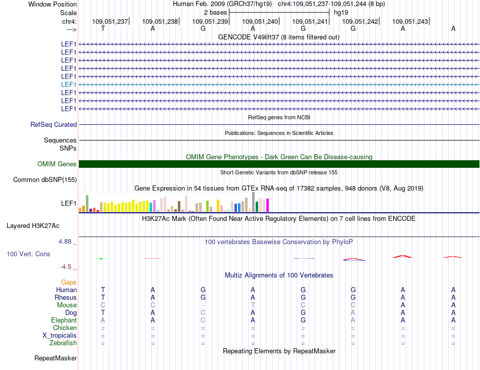Screen dimensions: 480x370
Task: Click the Common dbSNP(155) label
Action: [44, 180]
